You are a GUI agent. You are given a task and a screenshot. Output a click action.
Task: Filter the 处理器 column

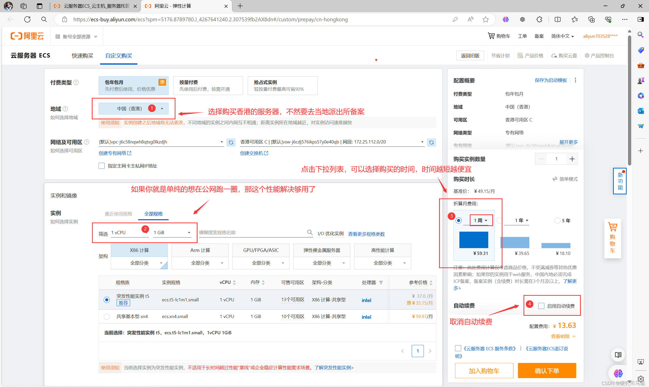pyautogui.click(x=381, y=282)
